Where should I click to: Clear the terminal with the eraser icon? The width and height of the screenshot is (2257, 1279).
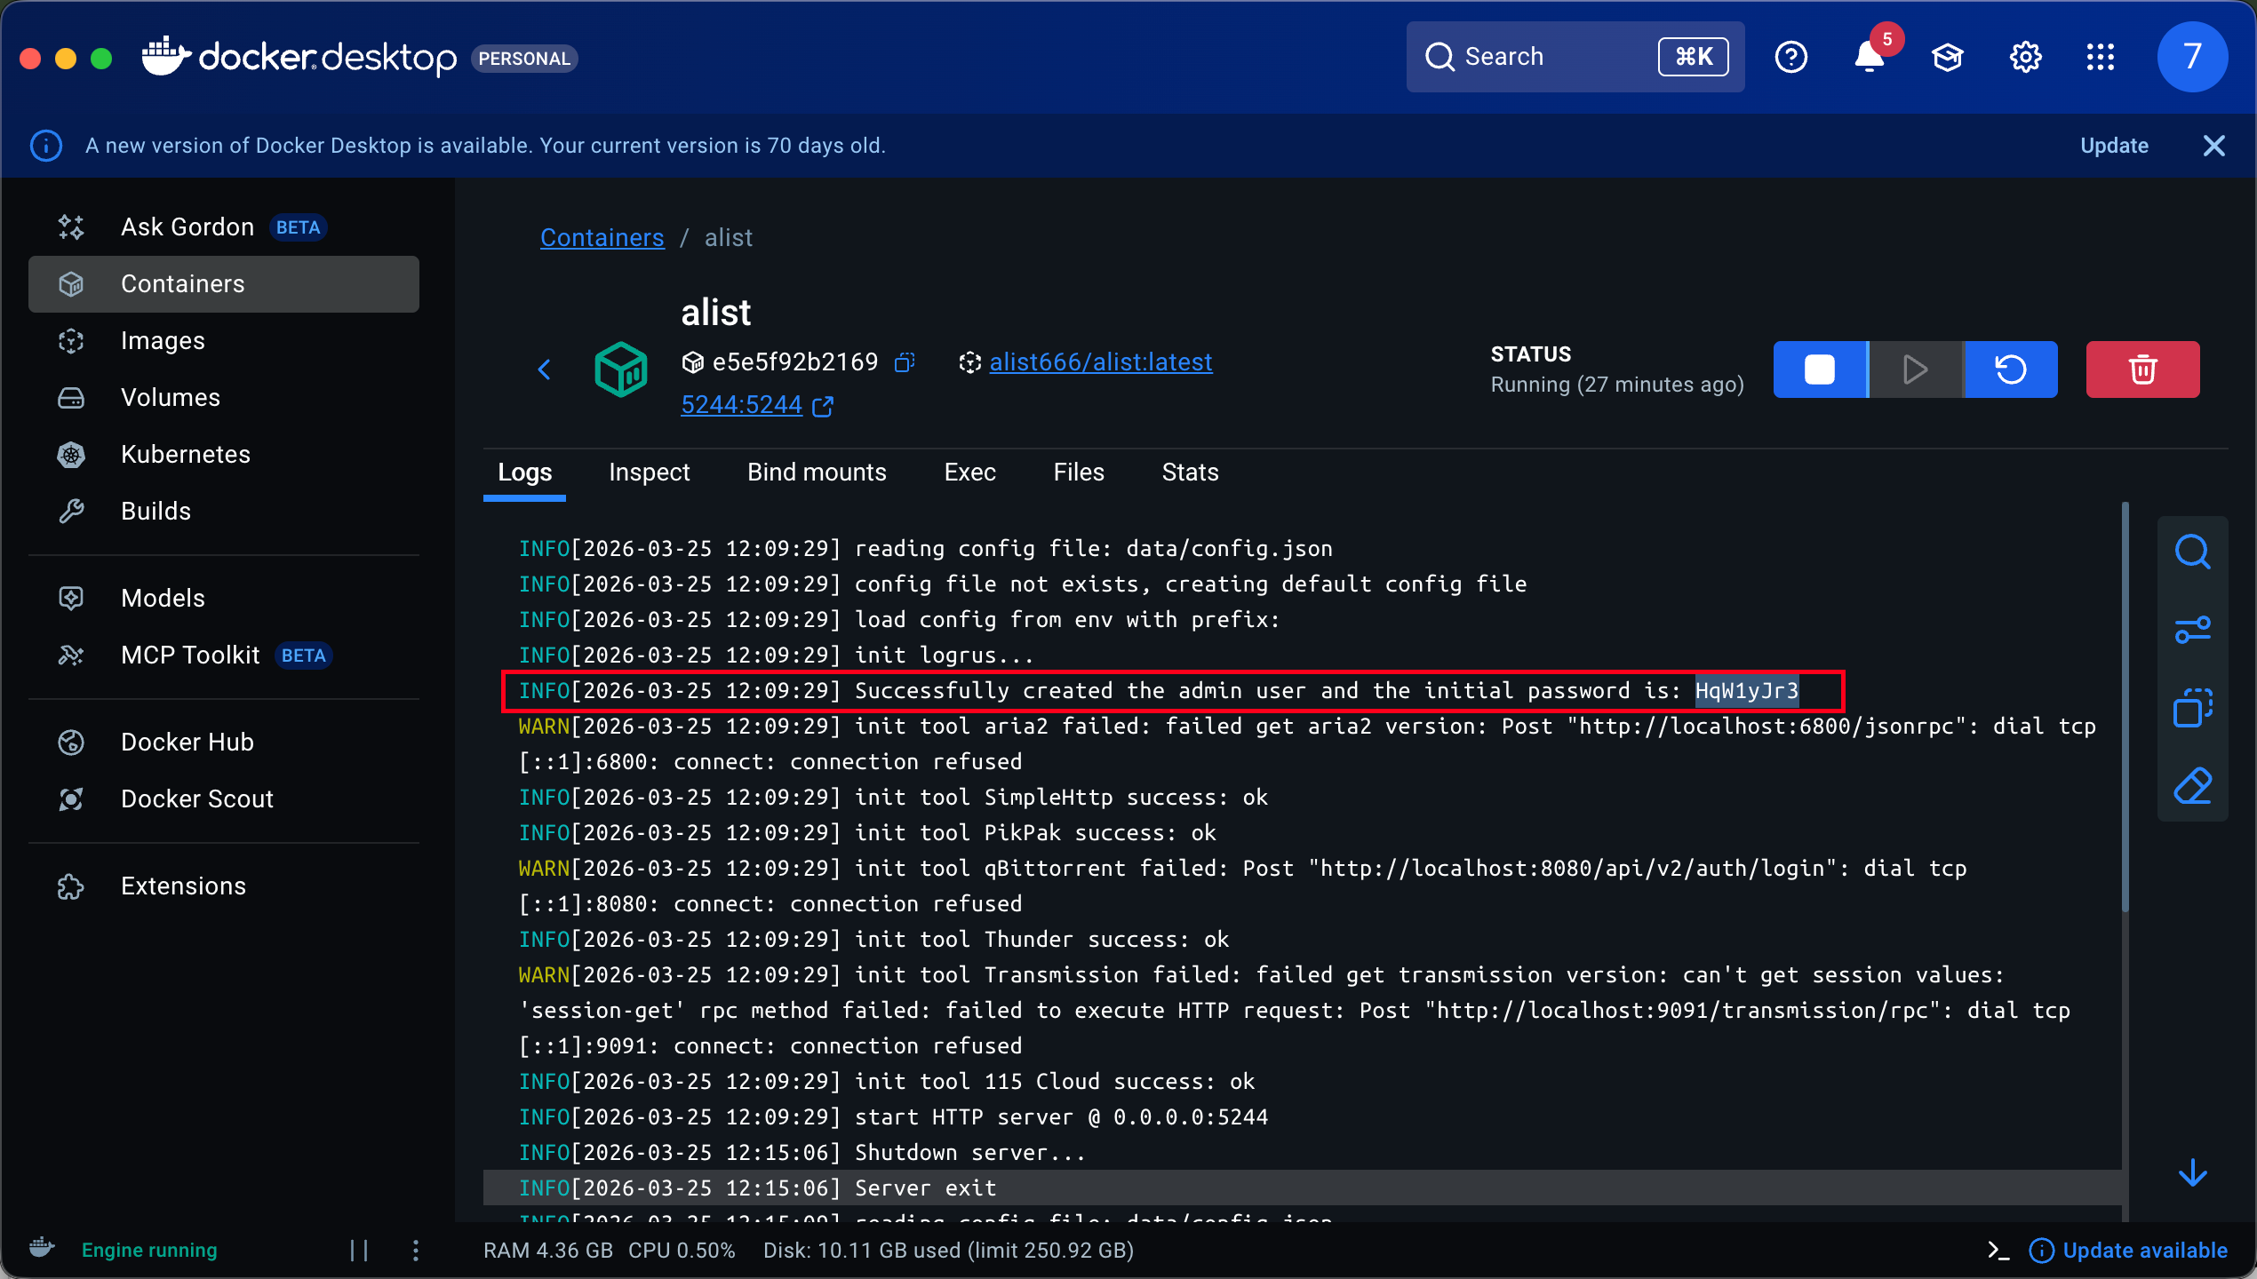(2192, 786)
